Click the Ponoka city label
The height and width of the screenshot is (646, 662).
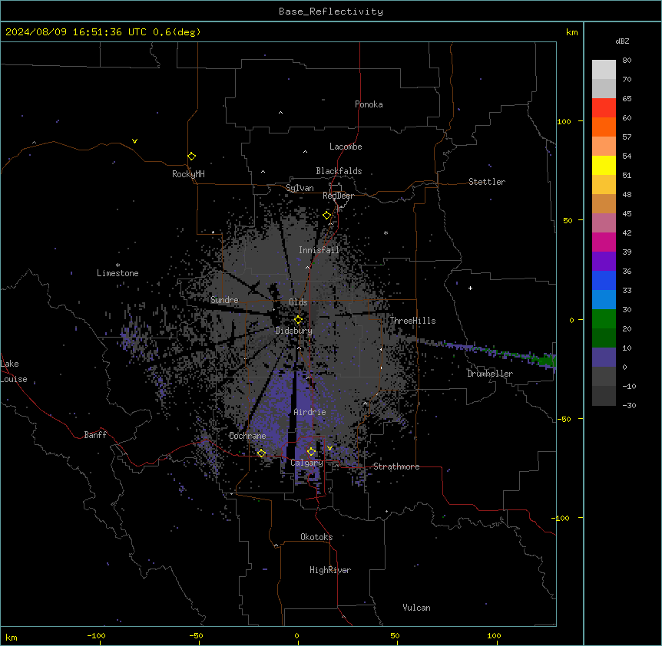[x=369, y=104]
